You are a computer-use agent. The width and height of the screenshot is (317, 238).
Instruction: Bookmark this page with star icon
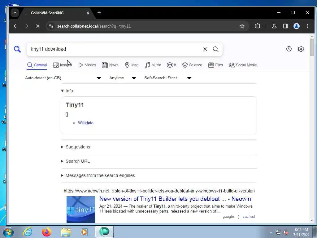pos(242,26)
